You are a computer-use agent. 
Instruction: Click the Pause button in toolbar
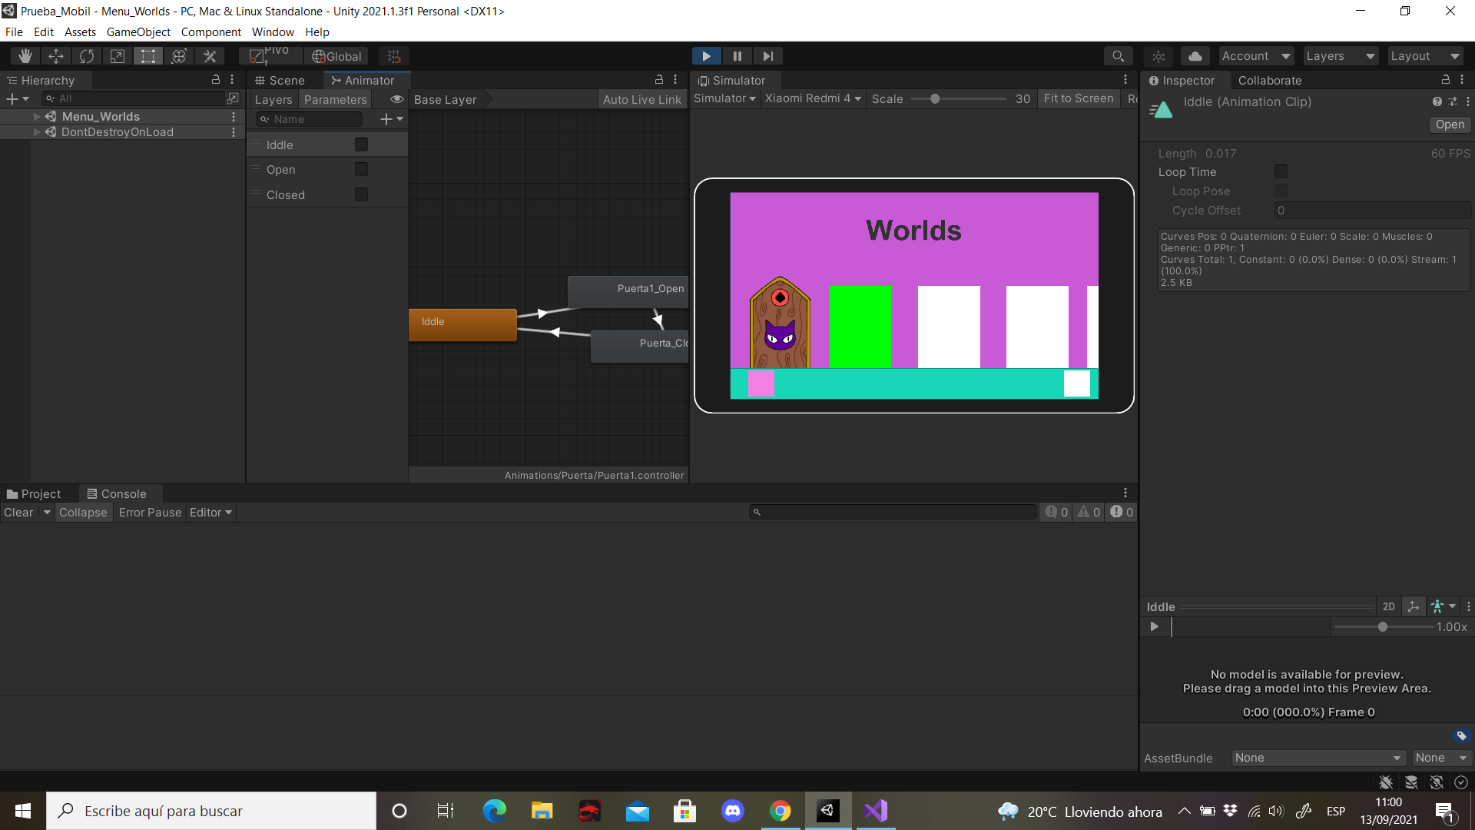click(x=737, y=56)
